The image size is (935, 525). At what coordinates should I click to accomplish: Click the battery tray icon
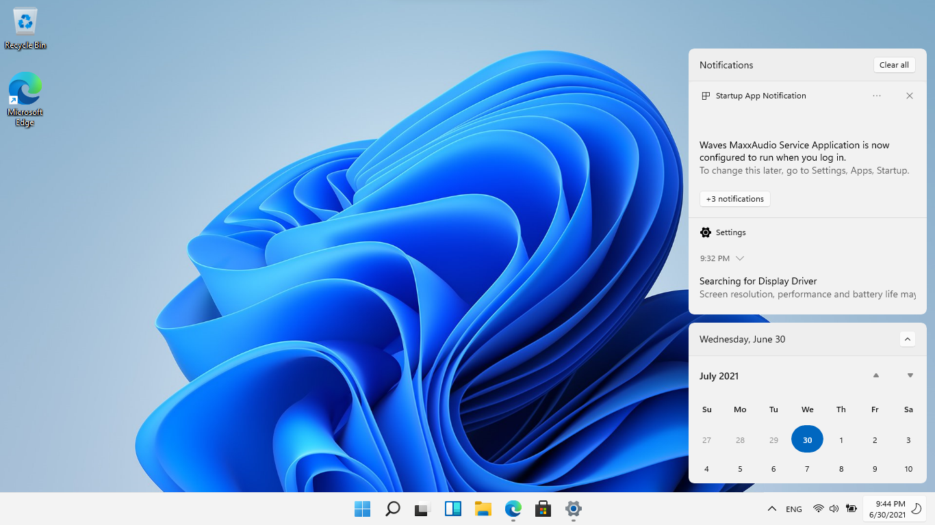click(x=851, y=509)
